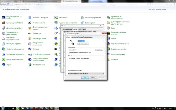Screen dimensions: 176x110
Task: Open Управление цветом item
Action: [116, 49]
